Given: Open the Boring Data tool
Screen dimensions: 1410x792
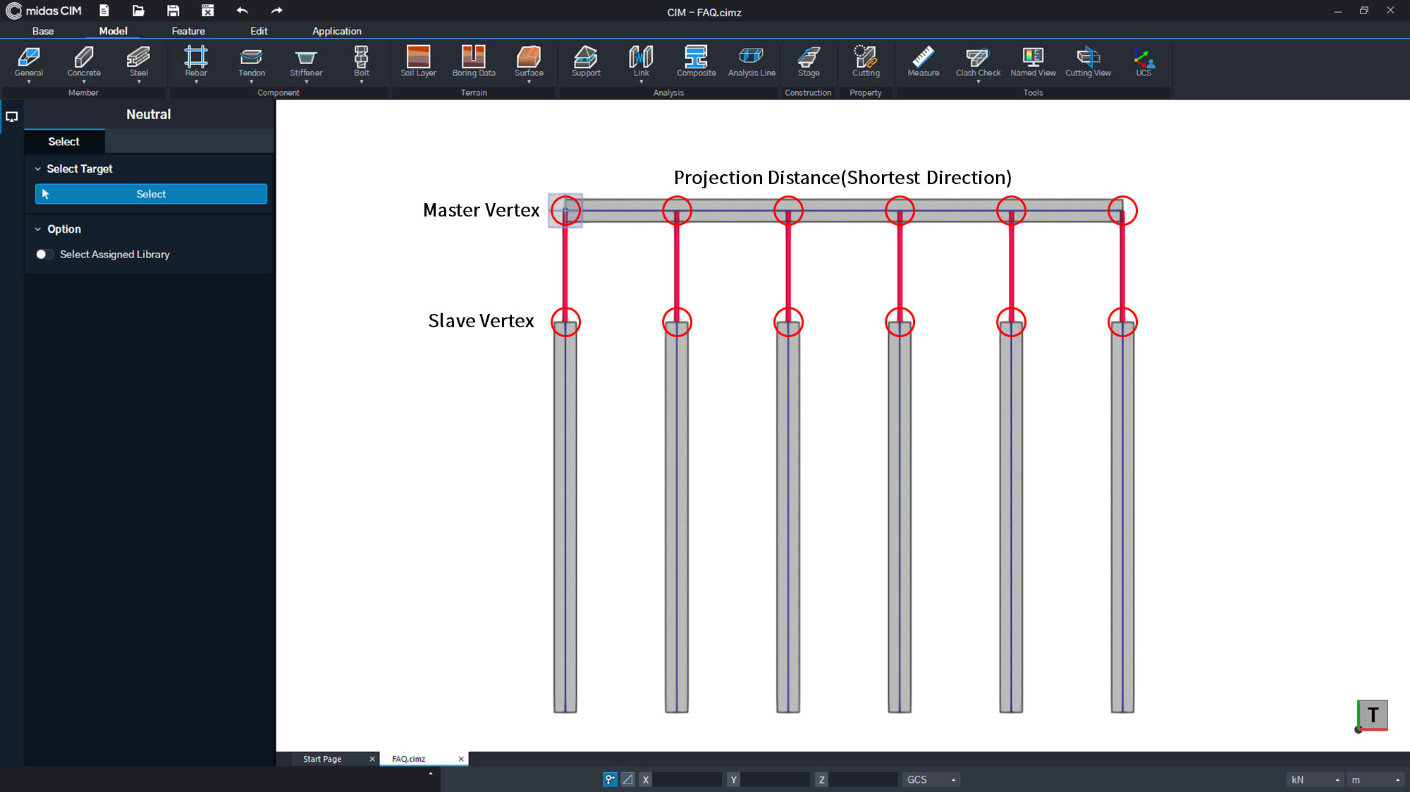Looking at the screenshot, I should pyautogui.click(x=473, y=62).
